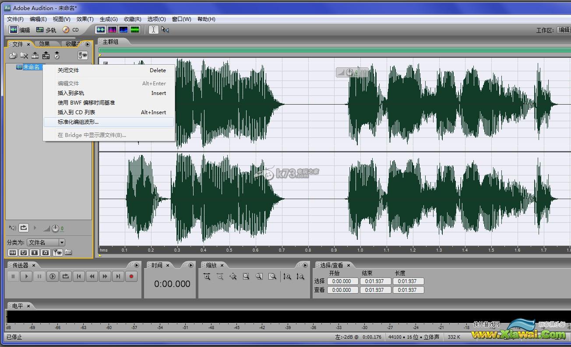571x347 pixels.
Task: Open the 缩放 panel options arrow
Action: click(305, 265)
